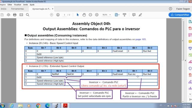This screenshot has width=192, height=108.
Task: Activate the hand pan tool
Action: click(x=84, y=15)
